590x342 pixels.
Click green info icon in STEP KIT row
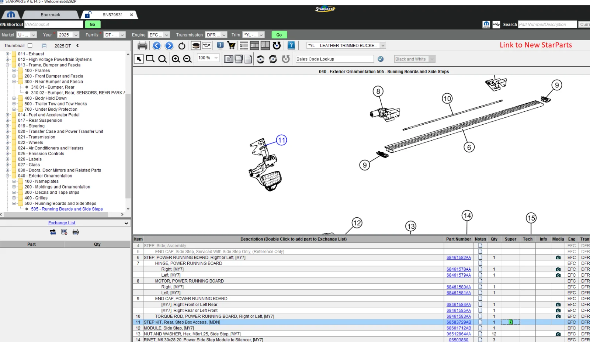511,322
